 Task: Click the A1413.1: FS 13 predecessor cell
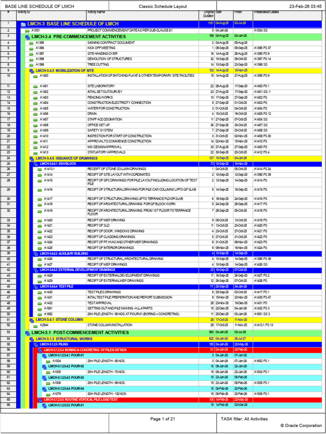click(287, 325)
